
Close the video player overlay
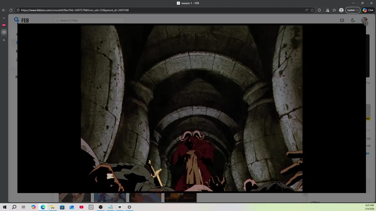[x=366, y=24]
